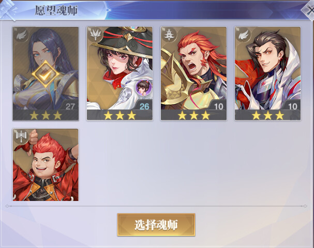Click wing class icon on white-hooded man's card

coord(244,35)
